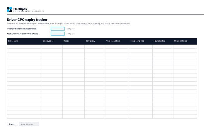Select the Depot column header
Image resolution: width=211 pixels, height=132 pixels.
pyautogui.click(x=74, y=41)
